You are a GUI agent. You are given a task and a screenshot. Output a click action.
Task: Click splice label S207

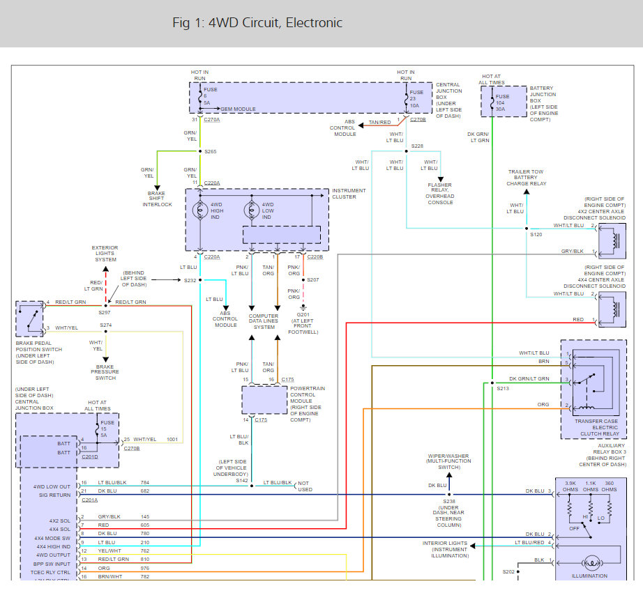pos(313,280)
